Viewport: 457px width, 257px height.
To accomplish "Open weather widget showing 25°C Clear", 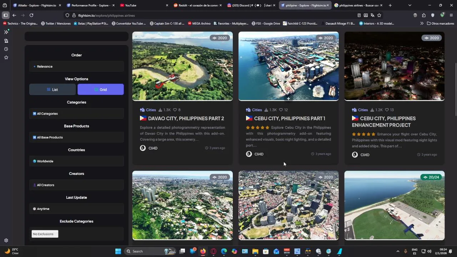I will pyautogui.click(x=11, y=251).
